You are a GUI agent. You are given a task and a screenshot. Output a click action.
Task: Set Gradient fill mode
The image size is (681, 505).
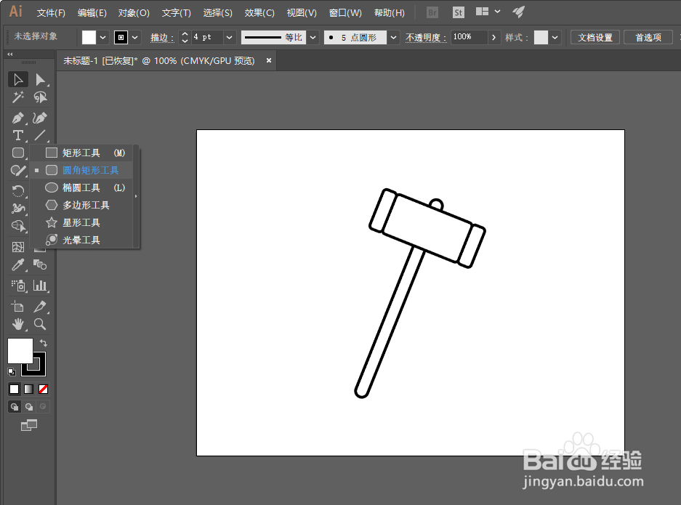[28, 389]
